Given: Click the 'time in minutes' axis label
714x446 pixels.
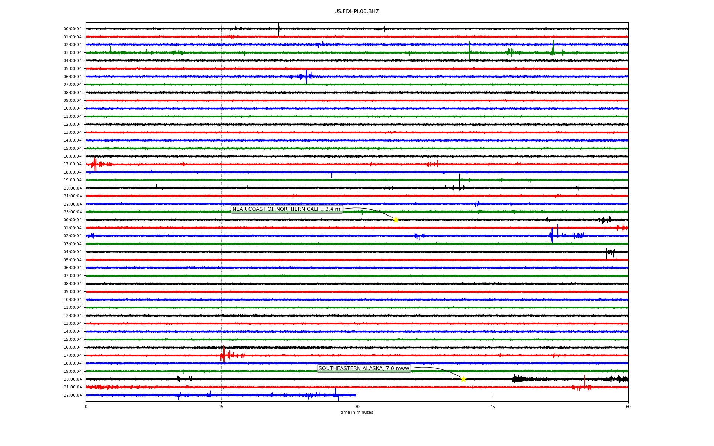Looking at the screenshot, I should tap(357, 413).
